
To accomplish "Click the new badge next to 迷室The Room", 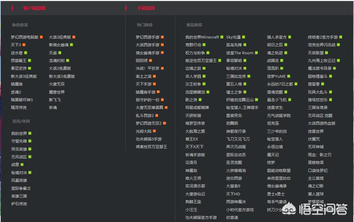I will 256,53.
